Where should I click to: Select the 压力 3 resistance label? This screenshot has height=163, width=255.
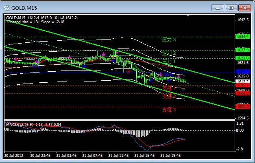169,40
